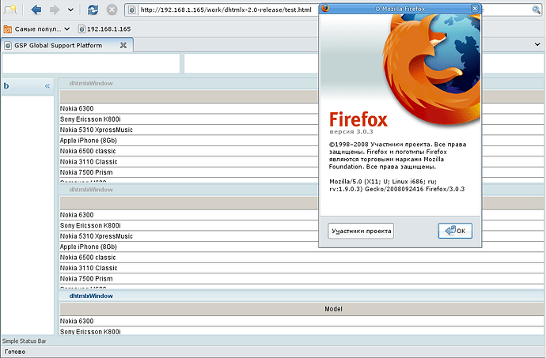The width and height of the screenshot is (546, 358).
Task: Select the GSP Global Support Platform tab
Action: (x=66, y=45)
